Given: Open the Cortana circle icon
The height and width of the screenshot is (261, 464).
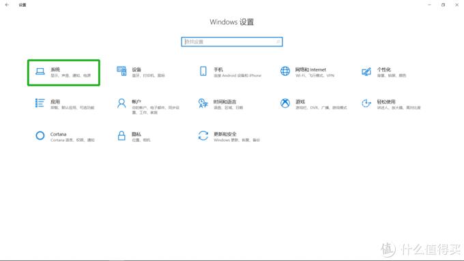Looking at the screenshot, I should [40, 136].
